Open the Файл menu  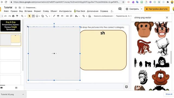6,11
